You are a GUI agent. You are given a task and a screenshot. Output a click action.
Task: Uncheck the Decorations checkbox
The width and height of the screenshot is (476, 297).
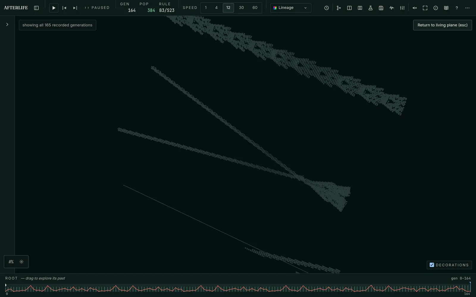(432, 265)
